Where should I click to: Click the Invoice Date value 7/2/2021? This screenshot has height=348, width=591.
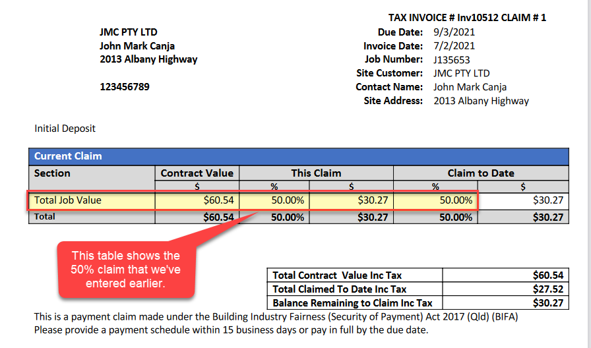454,45
